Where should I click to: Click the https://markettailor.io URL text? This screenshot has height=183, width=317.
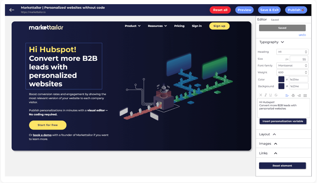[33, 12]
